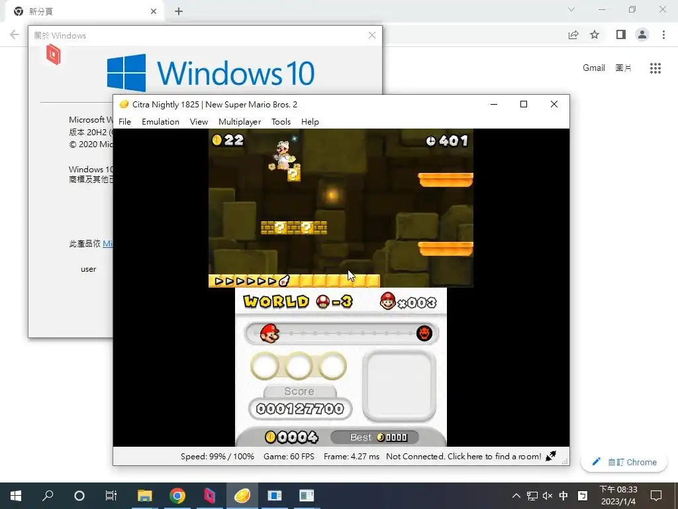Click the multiplayer connection status icon
Viewport: 678px width, 509px height.
(551, 456)
